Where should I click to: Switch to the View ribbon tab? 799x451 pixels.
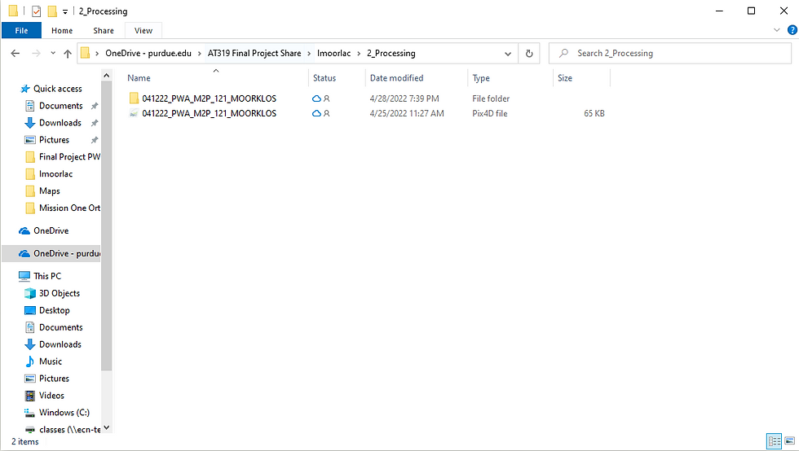143,31
